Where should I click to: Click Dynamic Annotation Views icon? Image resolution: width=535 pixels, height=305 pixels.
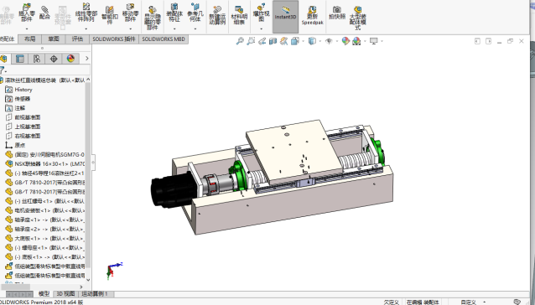(x=283, y=41)
